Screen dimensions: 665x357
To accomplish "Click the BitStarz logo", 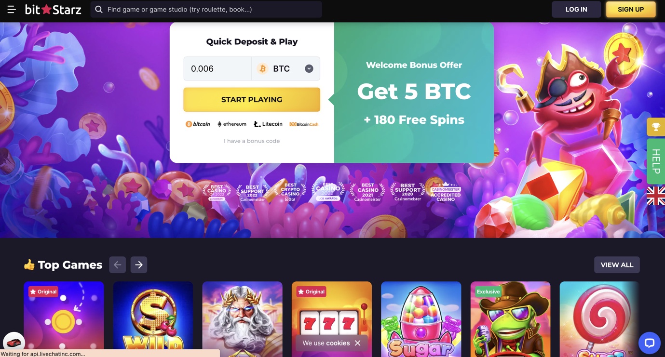I will pos(53,9).
